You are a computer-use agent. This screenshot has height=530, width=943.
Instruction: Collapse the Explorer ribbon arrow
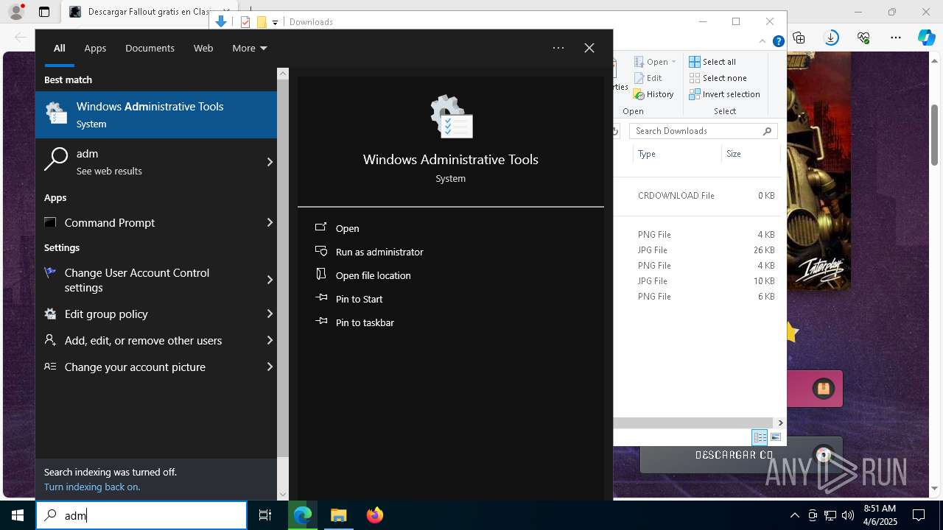click(763, 42)
